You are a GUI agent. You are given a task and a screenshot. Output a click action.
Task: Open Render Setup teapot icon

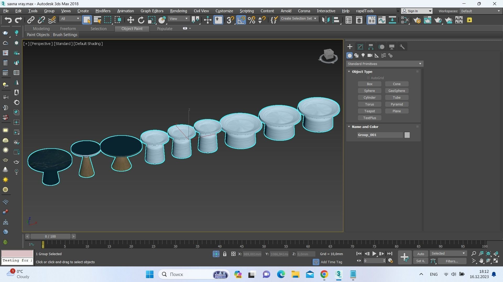[x=417, y=20]
